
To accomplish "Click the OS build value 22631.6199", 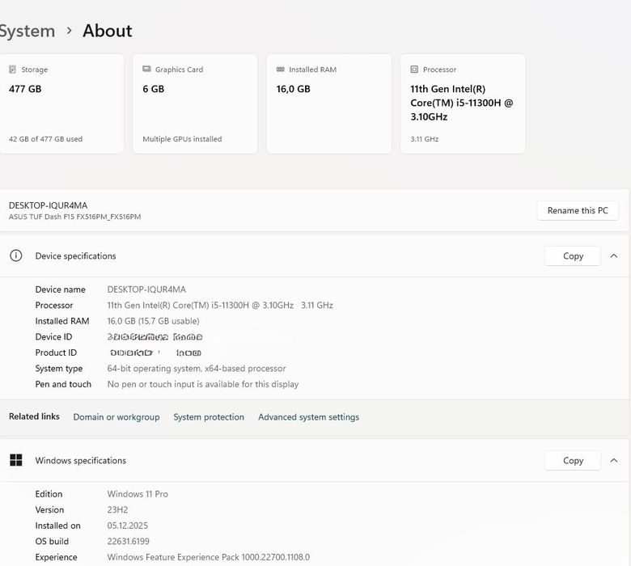I will [129, 542].
